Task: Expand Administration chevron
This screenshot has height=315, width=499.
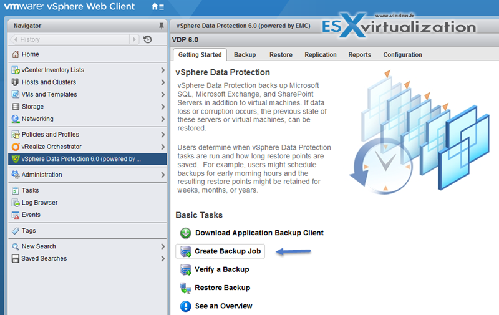Action: (x=163, y=175)
